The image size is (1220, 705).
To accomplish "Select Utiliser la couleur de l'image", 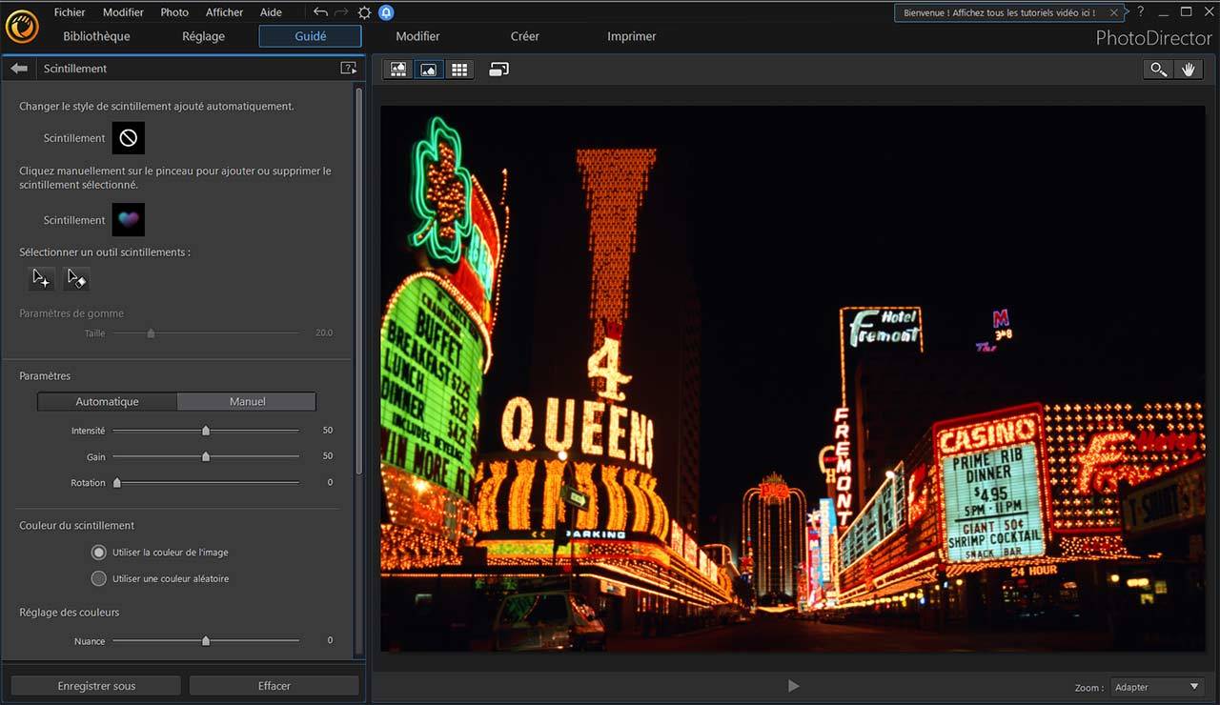I will coord(98,553).
